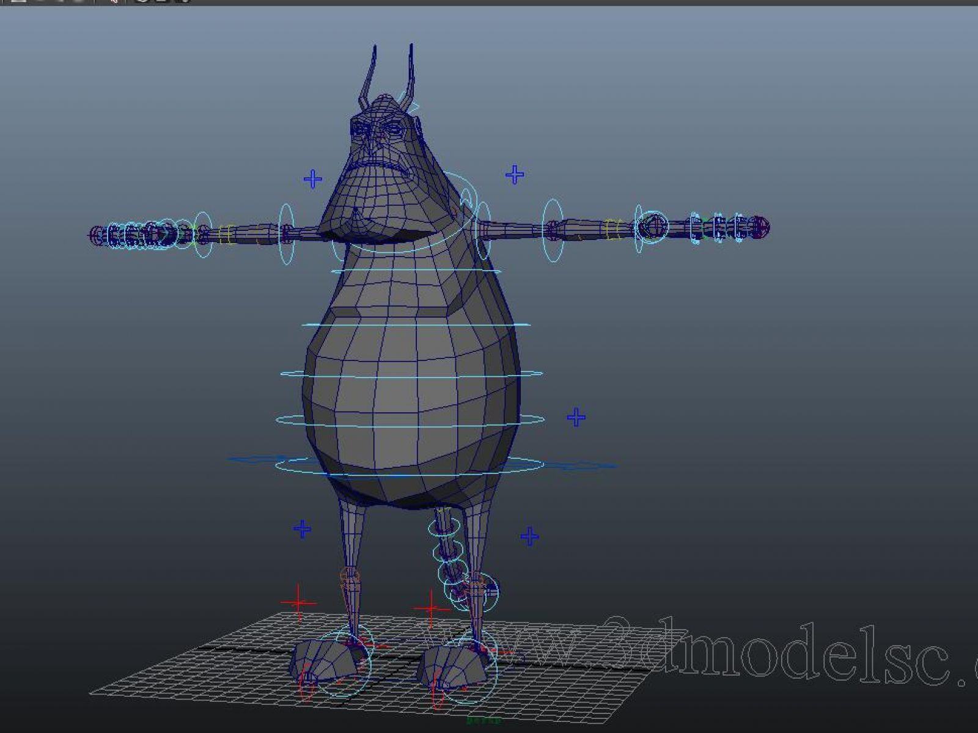Screen dimensions: 978x733
Task: Select the screen-left foot circle control
Action: tap(342, 665)
